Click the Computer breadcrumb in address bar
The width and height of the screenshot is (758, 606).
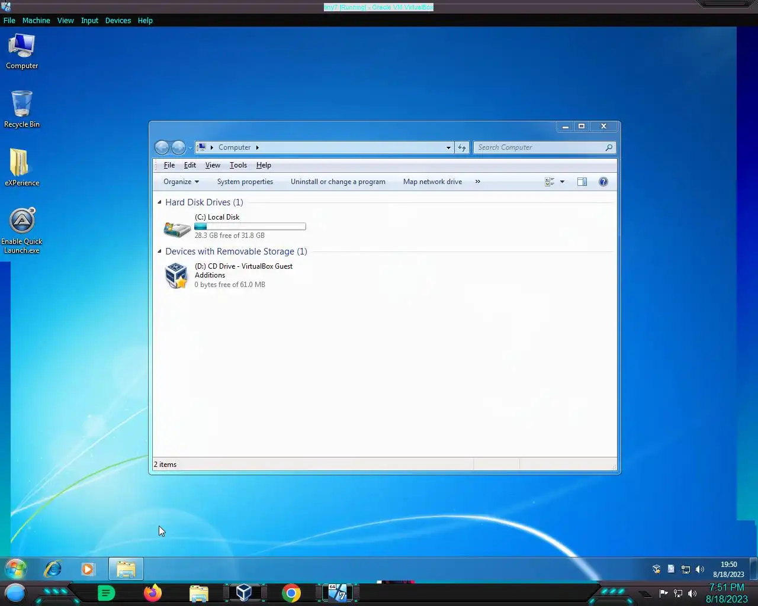(235, 147)
